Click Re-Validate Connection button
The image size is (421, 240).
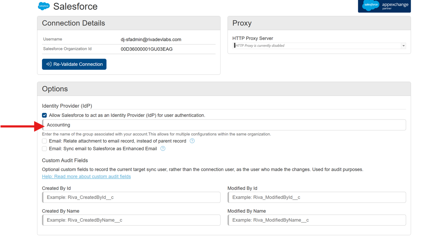(74, 64)
